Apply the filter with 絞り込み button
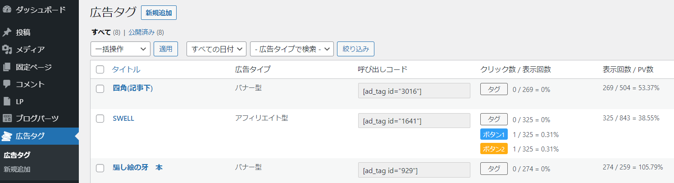This screenshot has width=674, height=183. tap(355, 49)
